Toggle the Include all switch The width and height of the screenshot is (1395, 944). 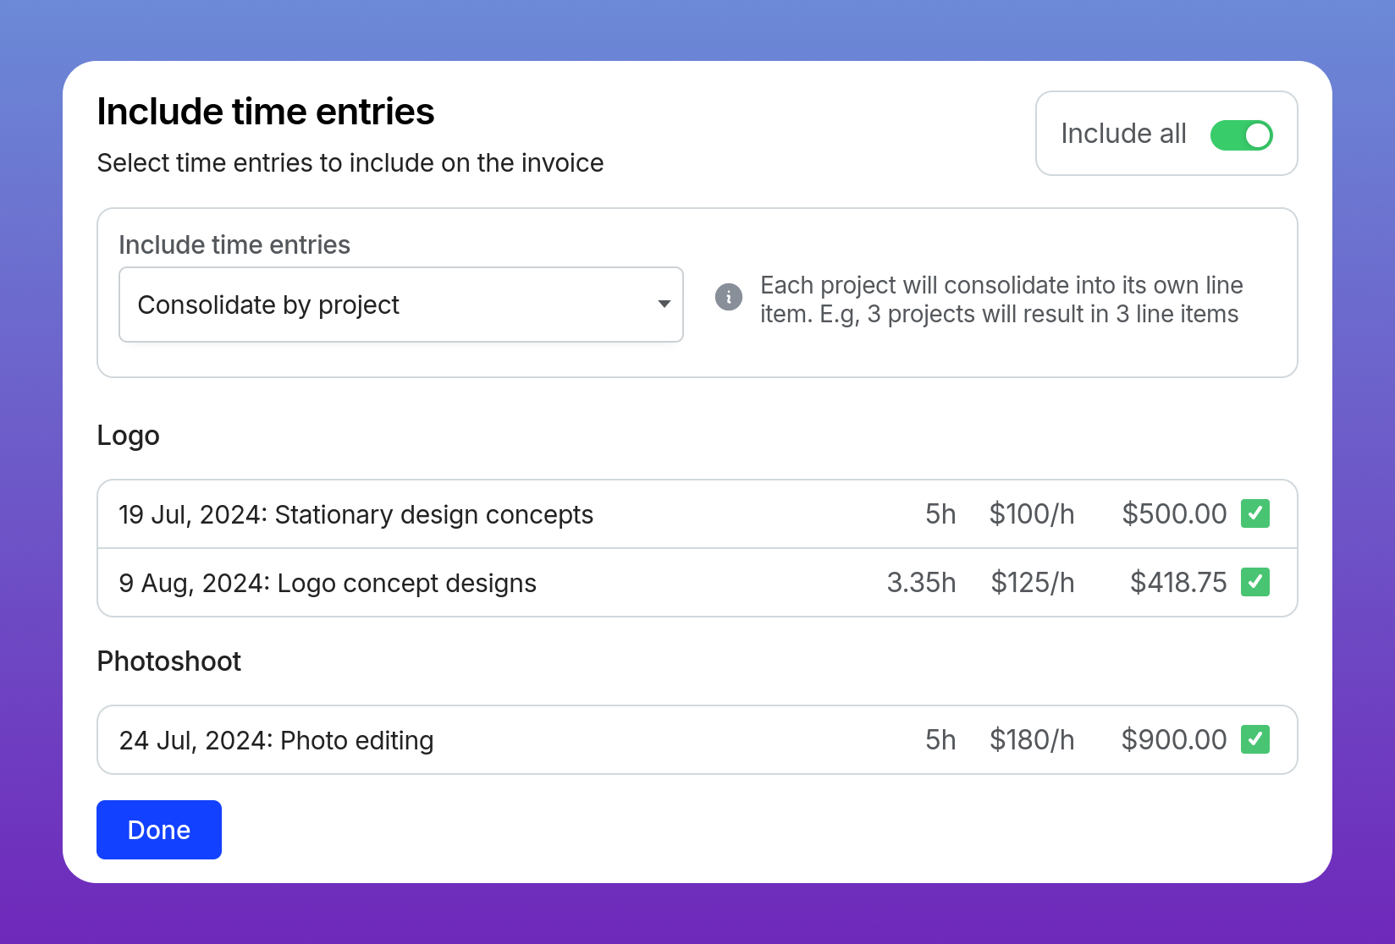point(1241,135)
